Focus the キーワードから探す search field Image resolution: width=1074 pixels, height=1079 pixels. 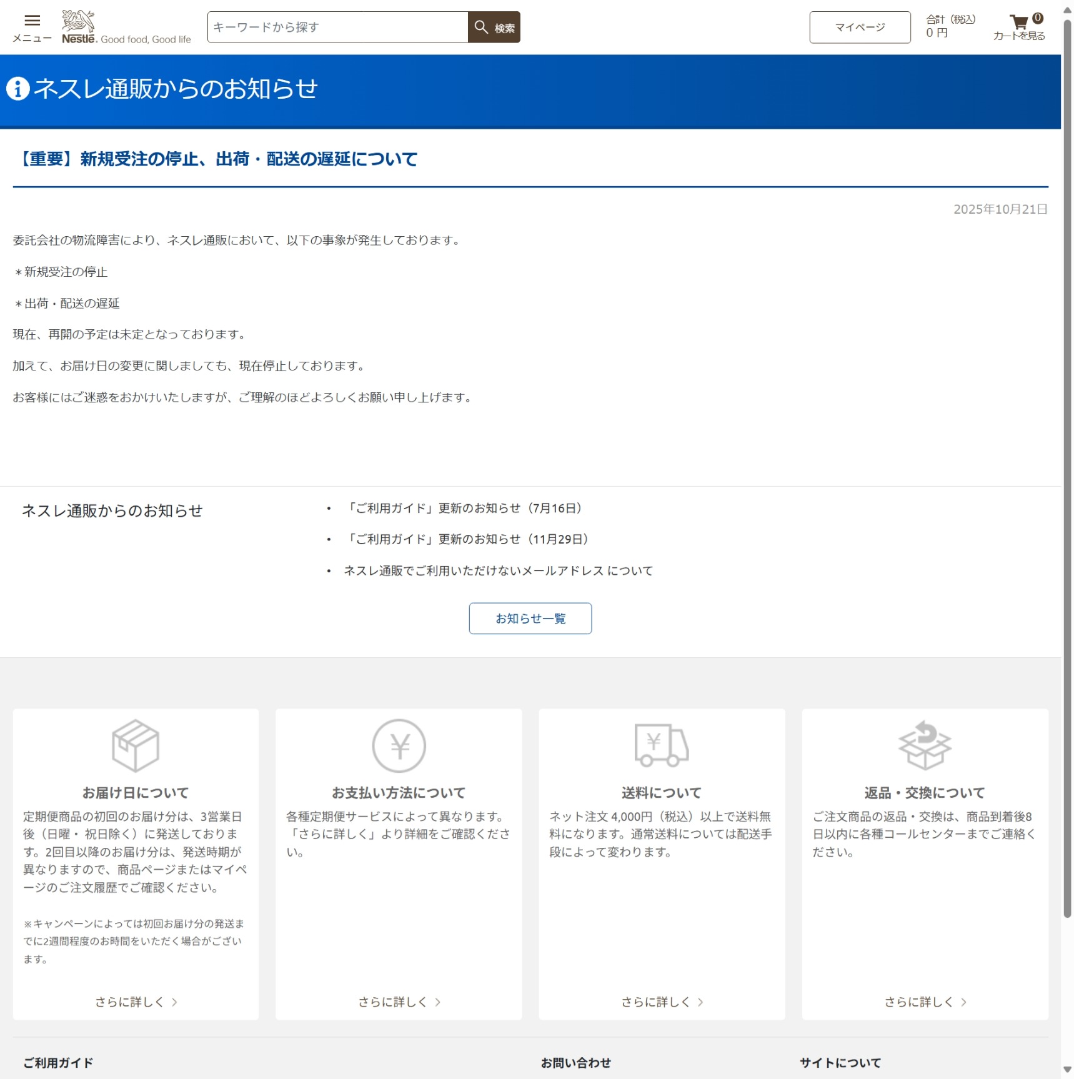pos(337,27)
